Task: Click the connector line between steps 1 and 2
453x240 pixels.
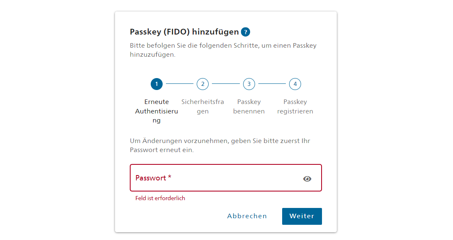Action: 180,84
